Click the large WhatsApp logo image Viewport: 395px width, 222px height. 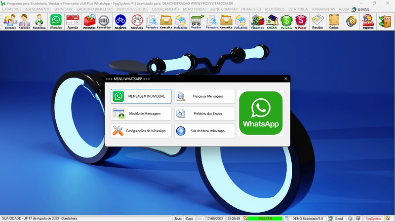click(261, 113)
